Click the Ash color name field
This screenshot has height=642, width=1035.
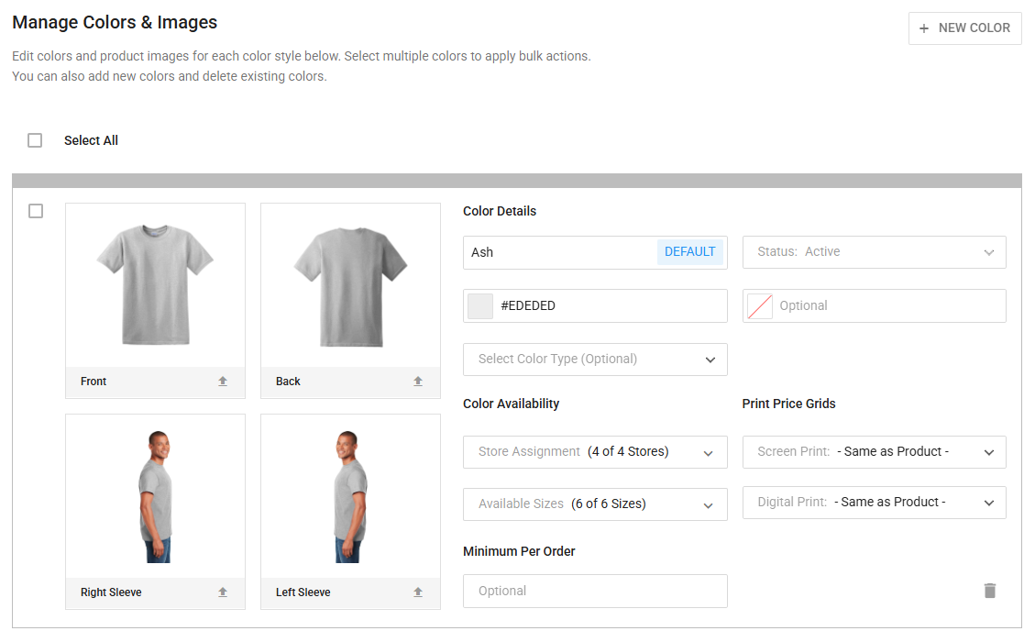click(559, 252)
